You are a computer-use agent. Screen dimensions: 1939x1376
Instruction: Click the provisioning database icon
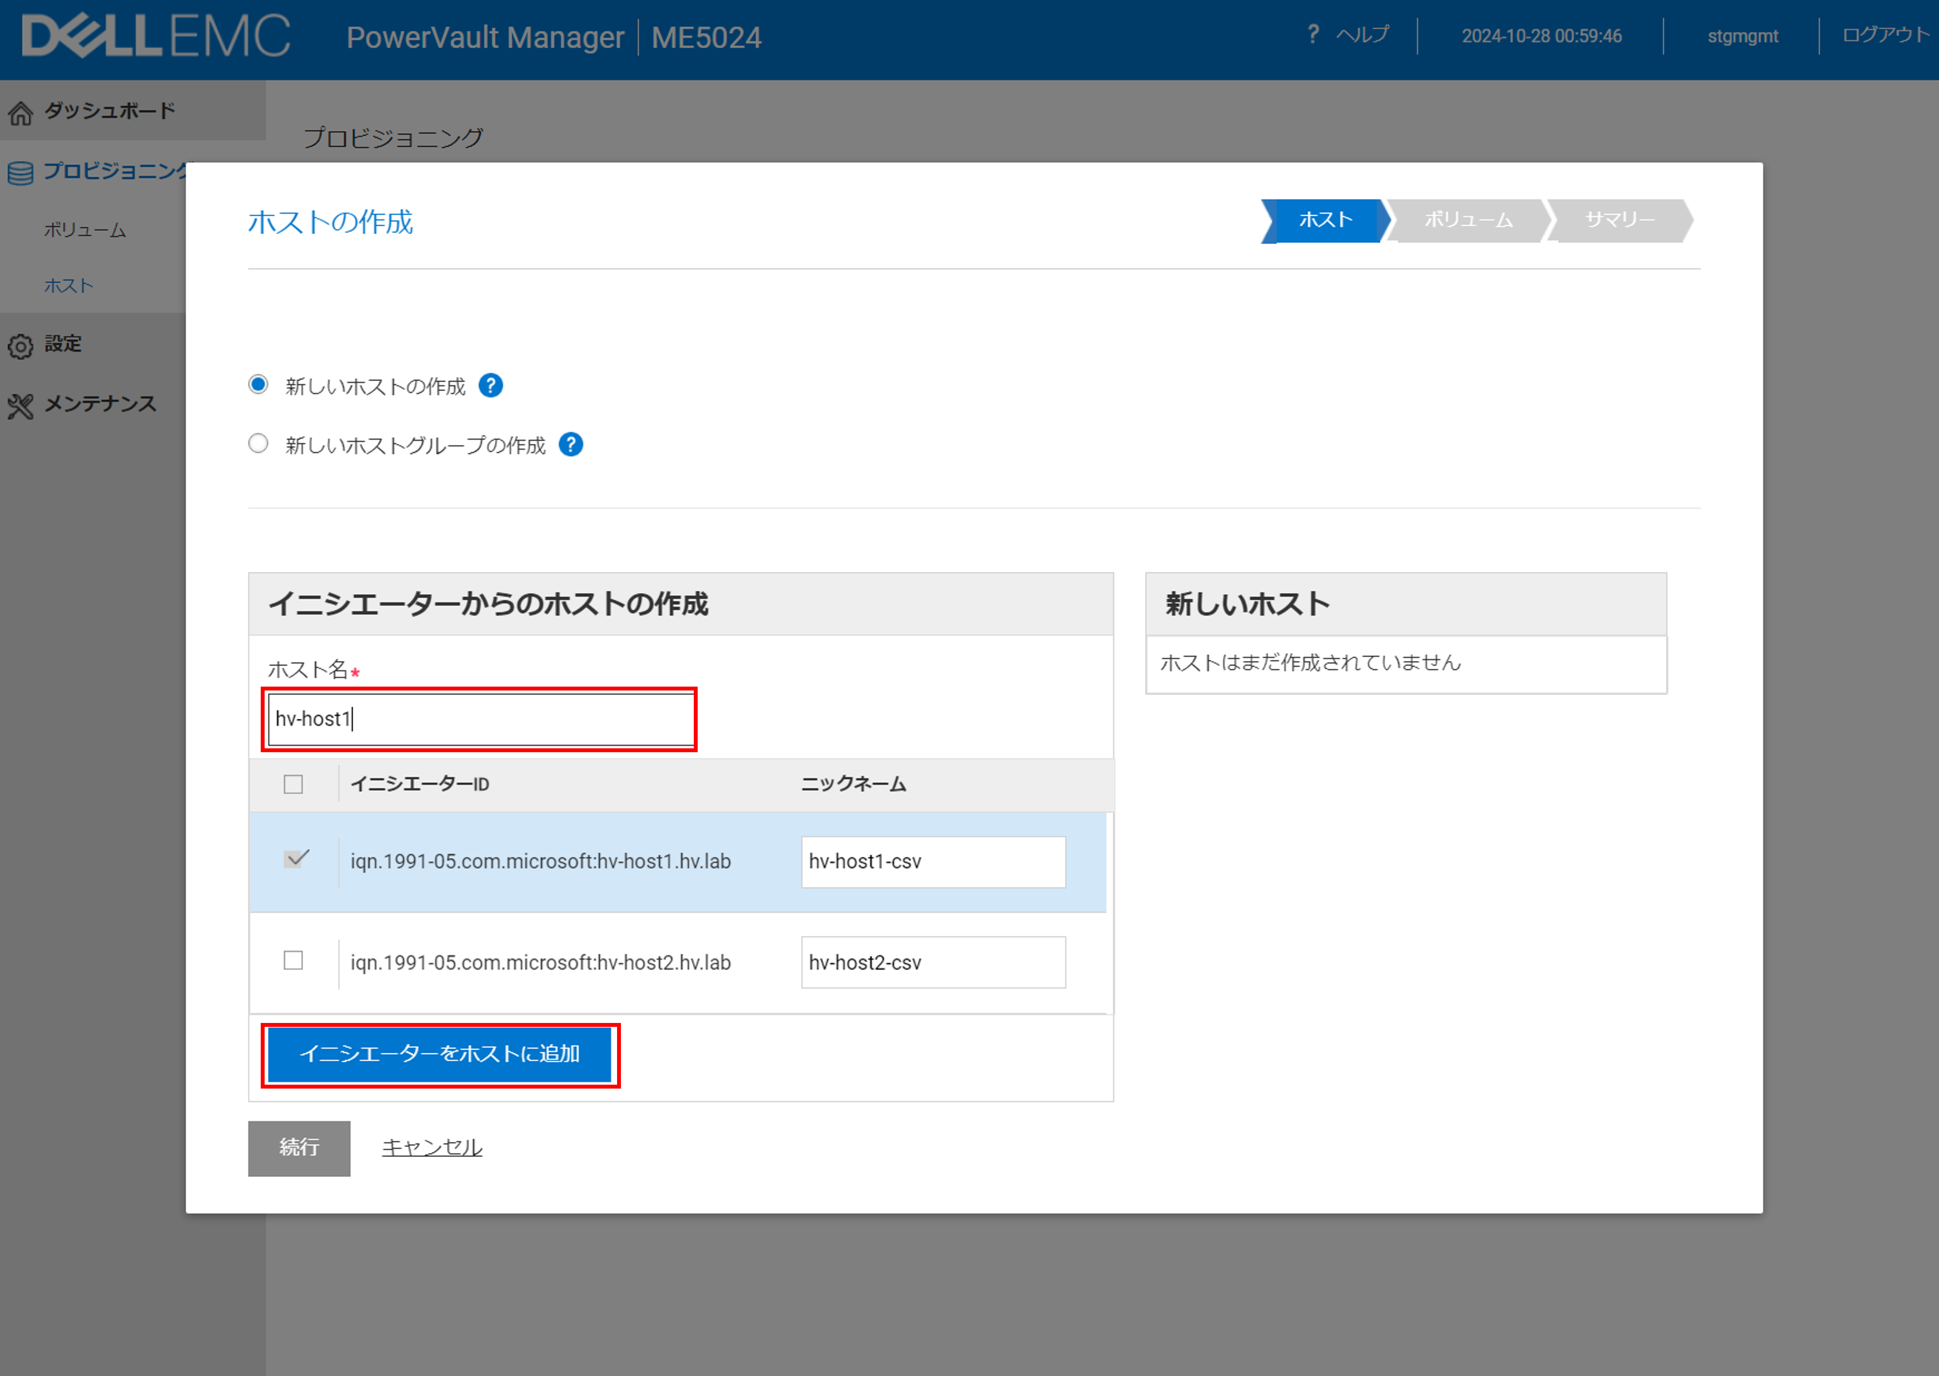point(21,173)
